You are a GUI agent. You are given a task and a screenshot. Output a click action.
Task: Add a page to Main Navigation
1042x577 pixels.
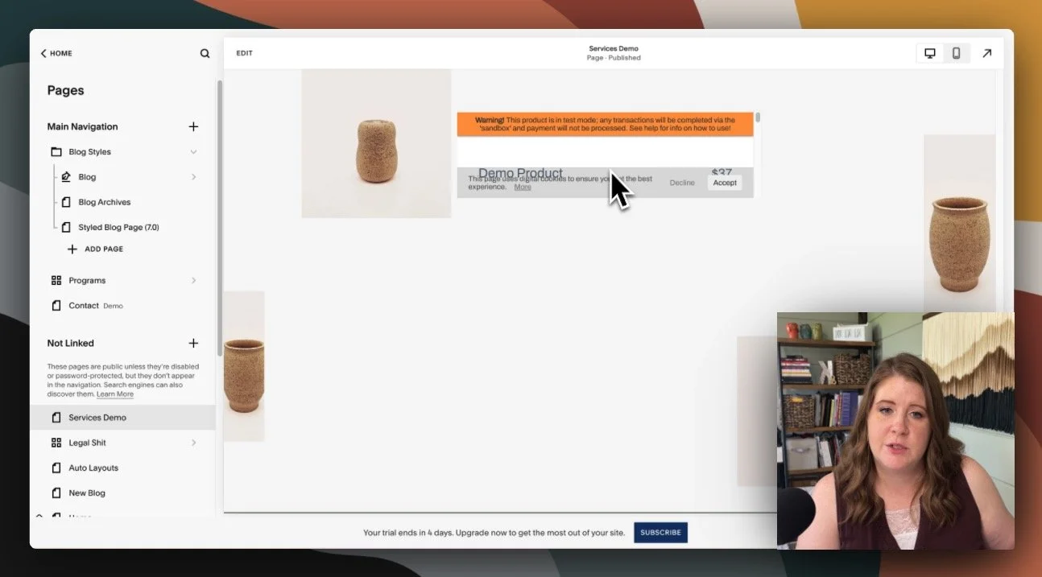point(193,126)
